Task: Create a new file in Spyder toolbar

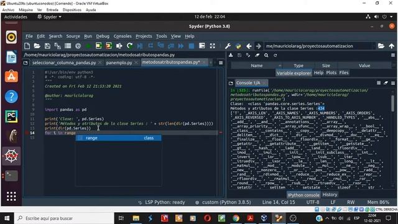Action: (27, 46)
